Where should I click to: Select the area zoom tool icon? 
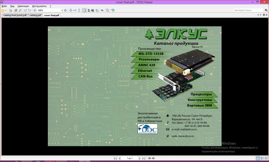coord(97,10)
